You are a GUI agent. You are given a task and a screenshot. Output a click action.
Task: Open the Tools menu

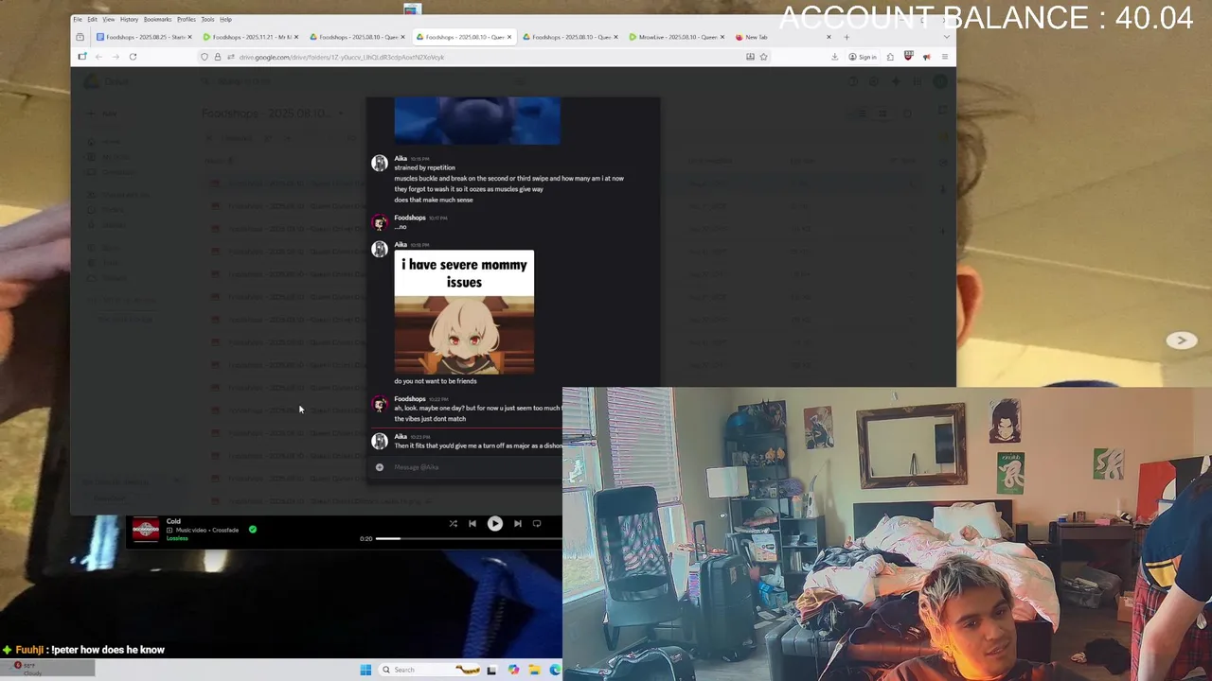pyautogui.click(x=207, y=19)
